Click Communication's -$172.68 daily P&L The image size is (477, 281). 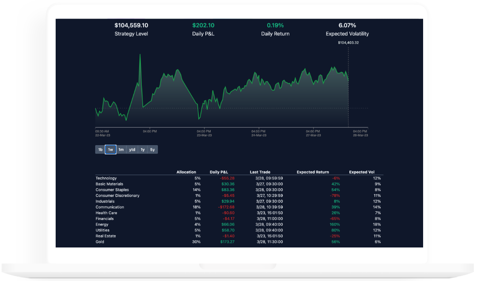(x=226, y=207)
